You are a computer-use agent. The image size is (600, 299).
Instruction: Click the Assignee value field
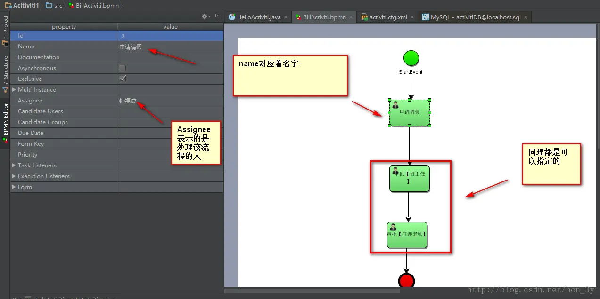point(170,101)
